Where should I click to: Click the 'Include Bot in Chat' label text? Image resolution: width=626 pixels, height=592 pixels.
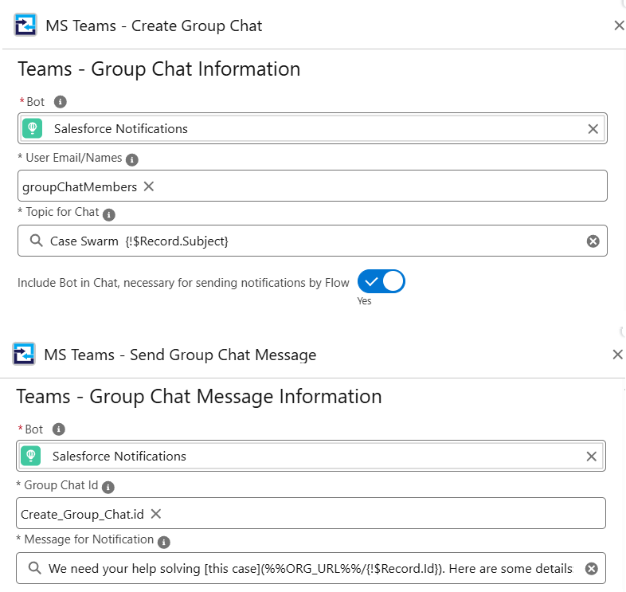[183, 283]
